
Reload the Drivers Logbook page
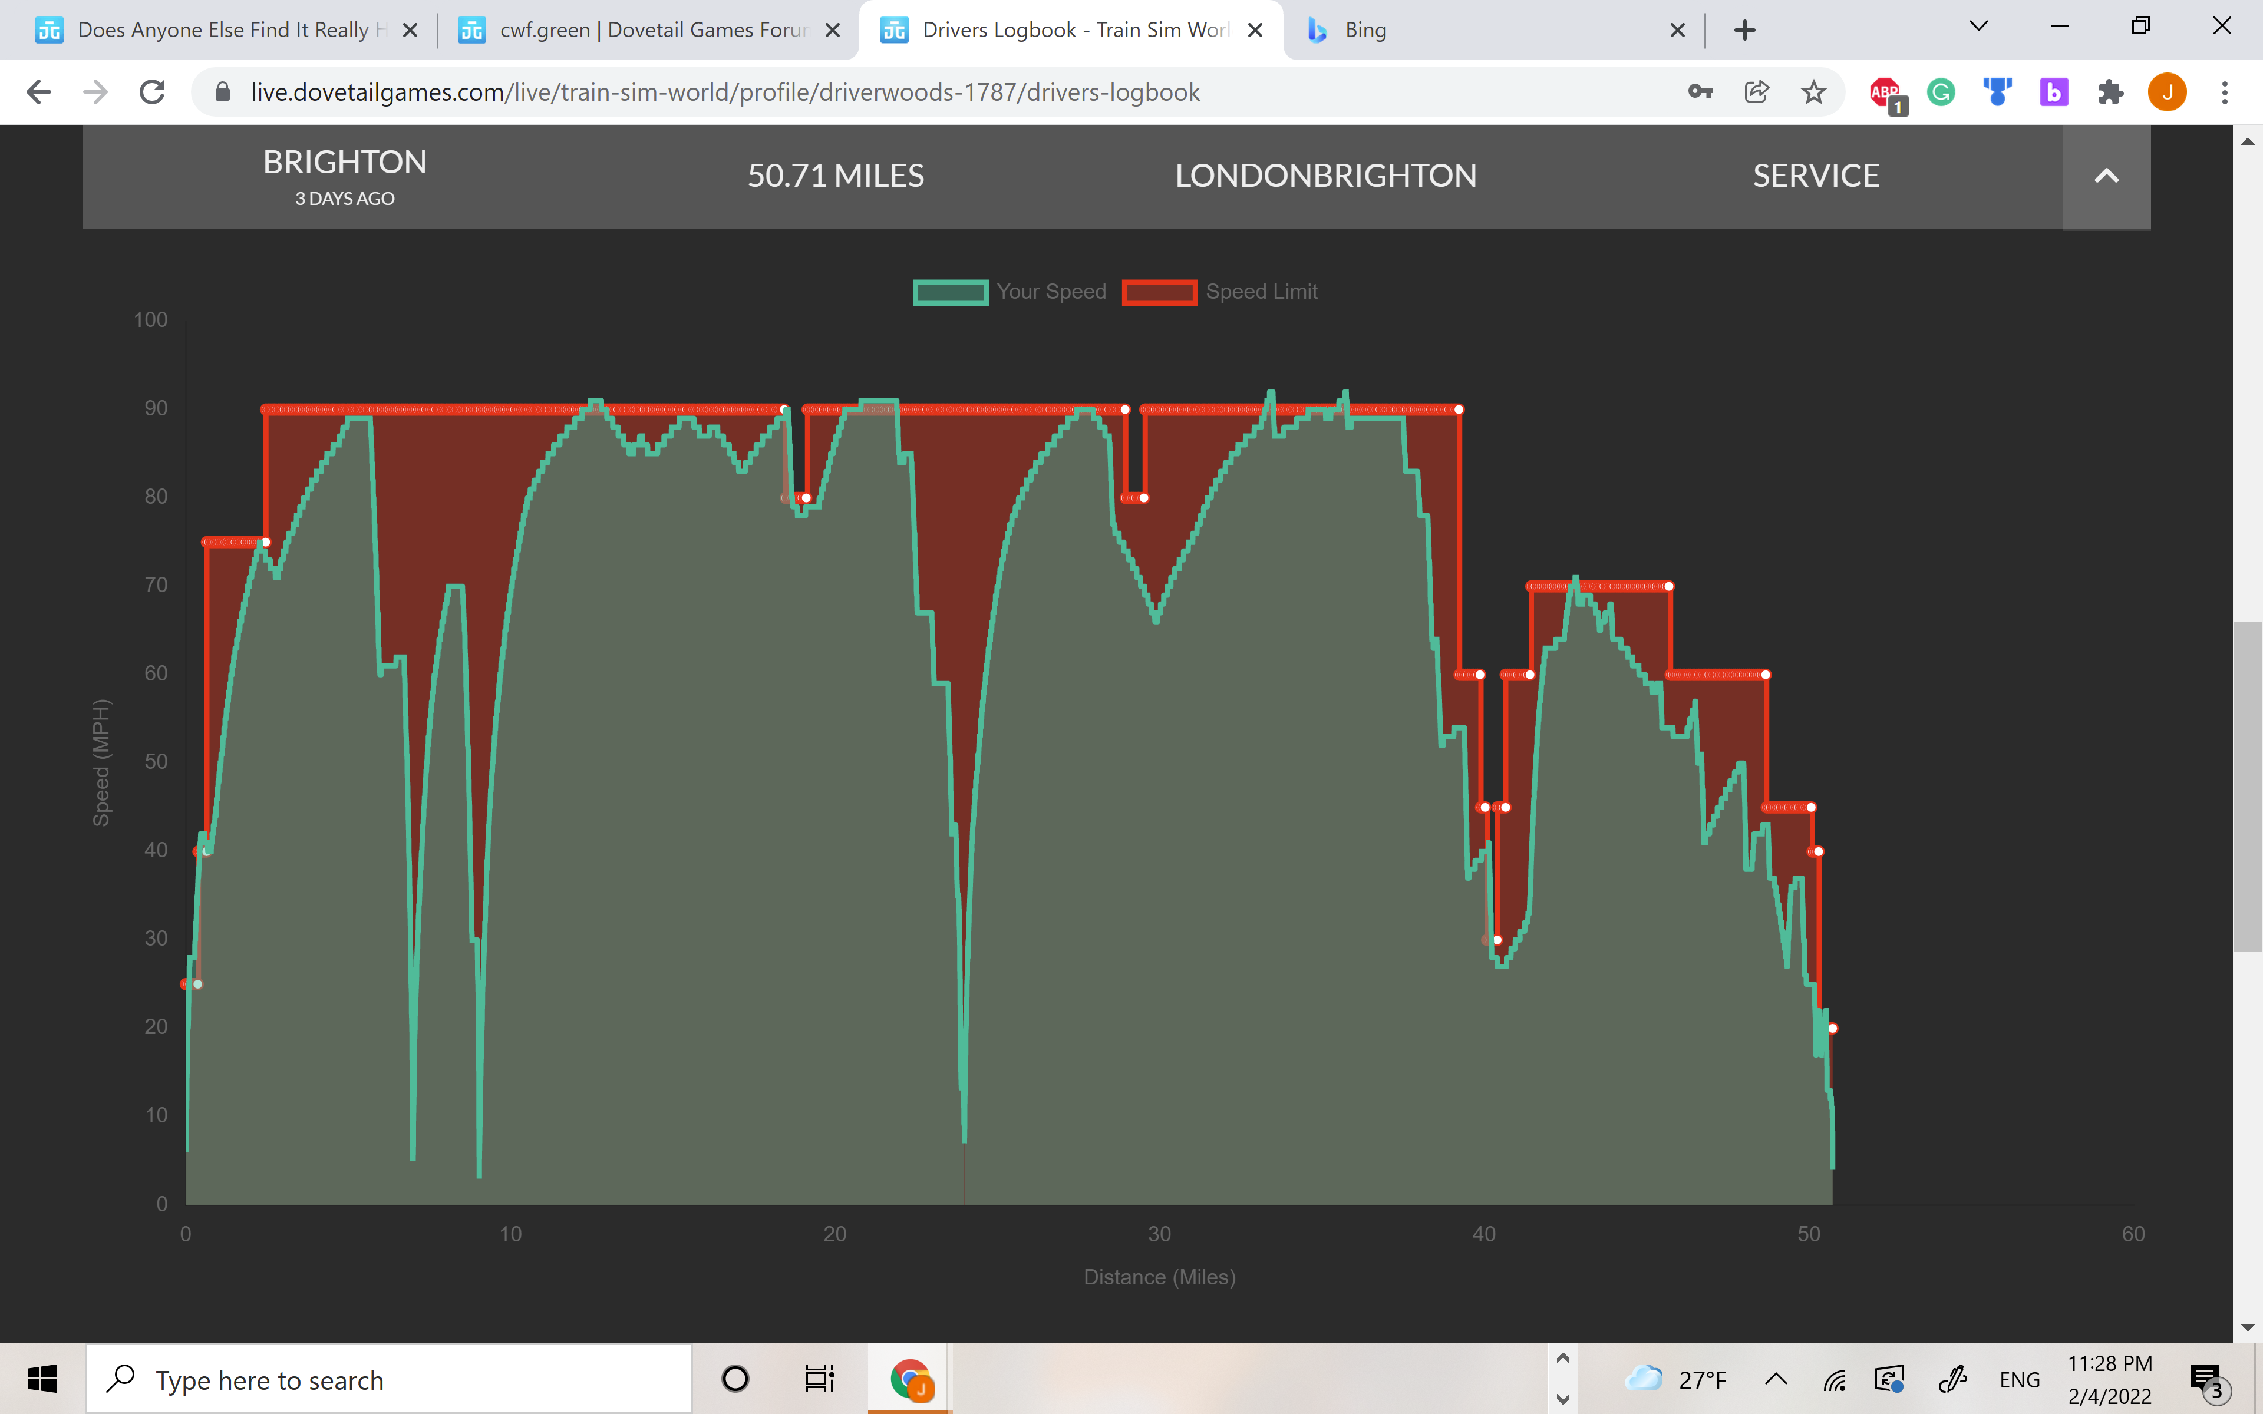[153, 92]
